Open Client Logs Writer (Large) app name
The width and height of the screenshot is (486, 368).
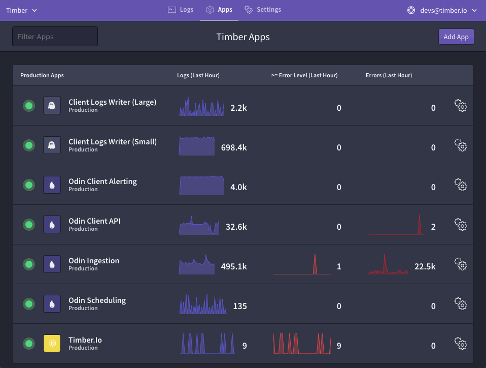coord(112,102)
